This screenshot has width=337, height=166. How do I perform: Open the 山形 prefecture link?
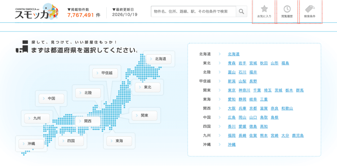275,63
